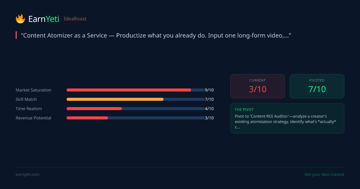Click the Content Atomizer idea quote text
This screenshot has height=189, width=360.
[156, 35]
